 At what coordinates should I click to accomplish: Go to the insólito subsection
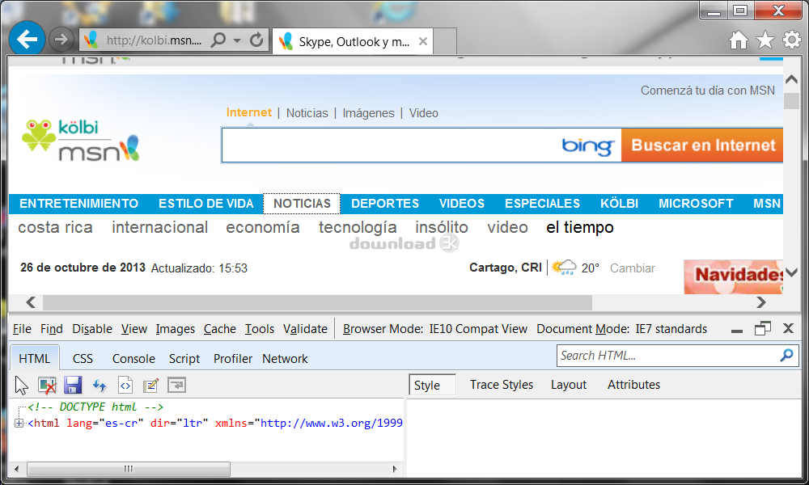(x=442, y=227)
